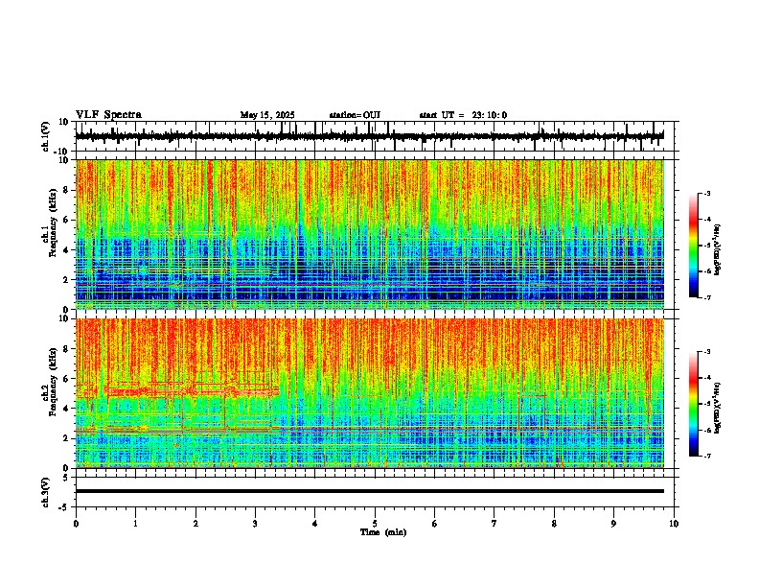Select the "station=OUI" header label
The image size is (759, 587).
355,115
